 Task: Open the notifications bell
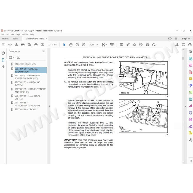click(176, 39)
